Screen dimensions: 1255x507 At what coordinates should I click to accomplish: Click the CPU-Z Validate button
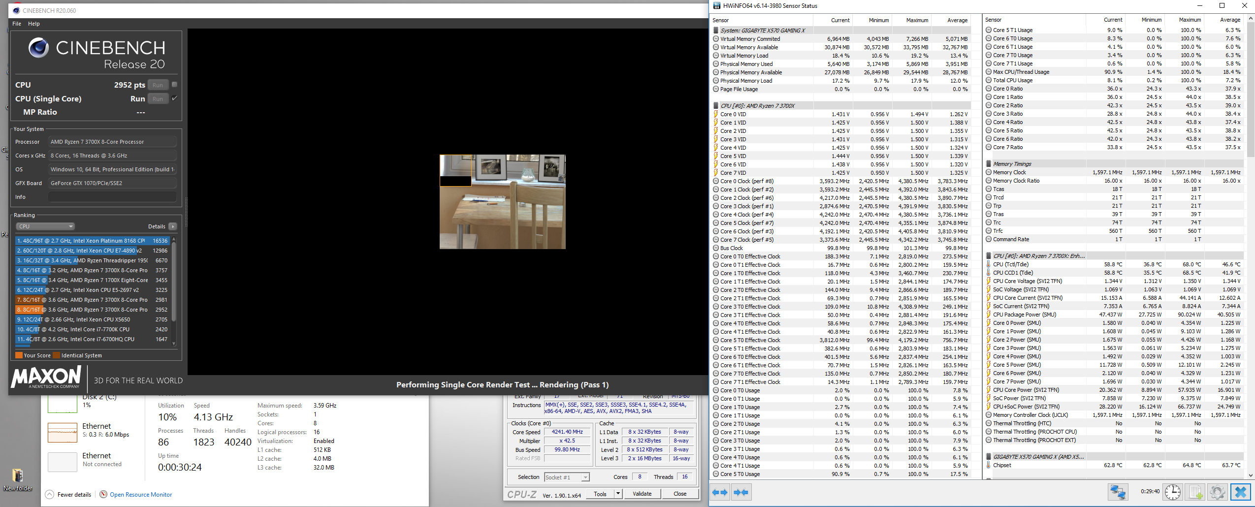pos(642,494)
